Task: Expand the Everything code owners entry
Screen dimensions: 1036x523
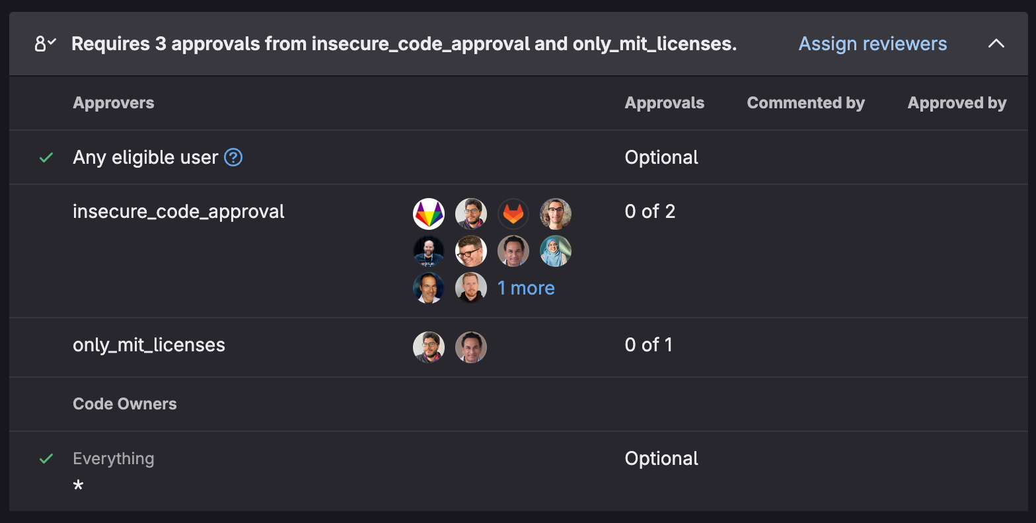Action: [x=113, y=458]
